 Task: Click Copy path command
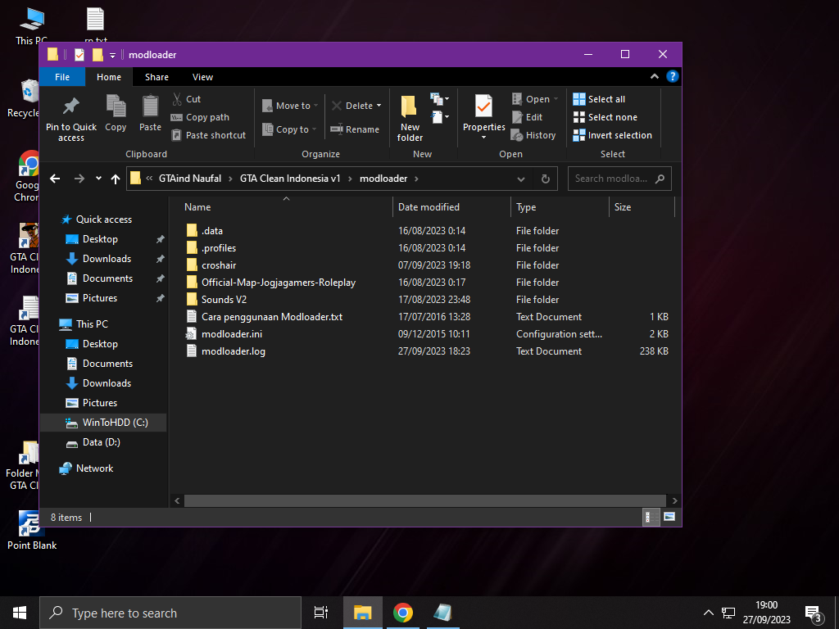coord(200,117)
